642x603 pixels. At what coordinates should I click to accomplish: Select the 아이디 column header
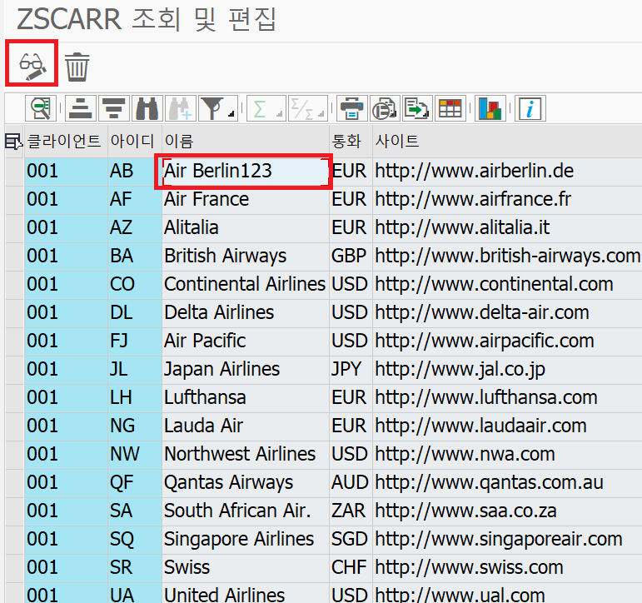click(x=135, y=142)
